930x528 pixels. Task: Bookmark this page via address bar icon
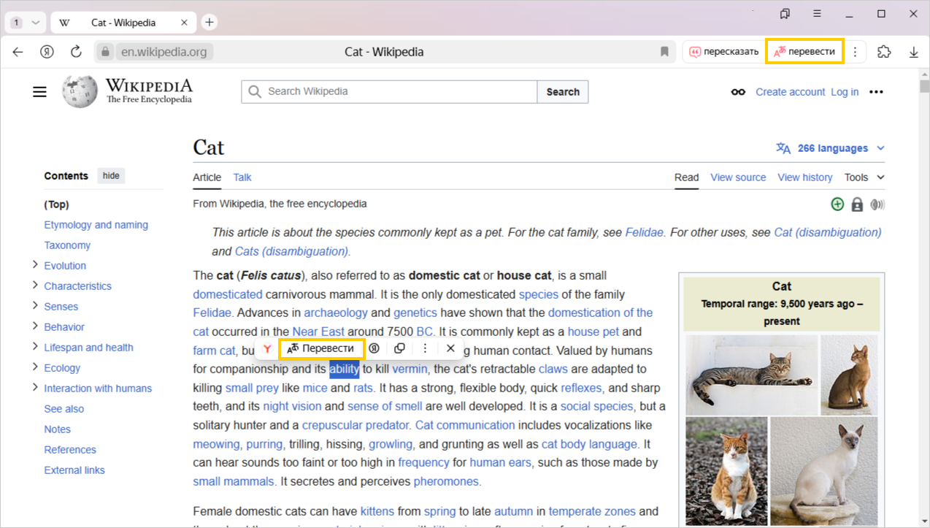664,52
